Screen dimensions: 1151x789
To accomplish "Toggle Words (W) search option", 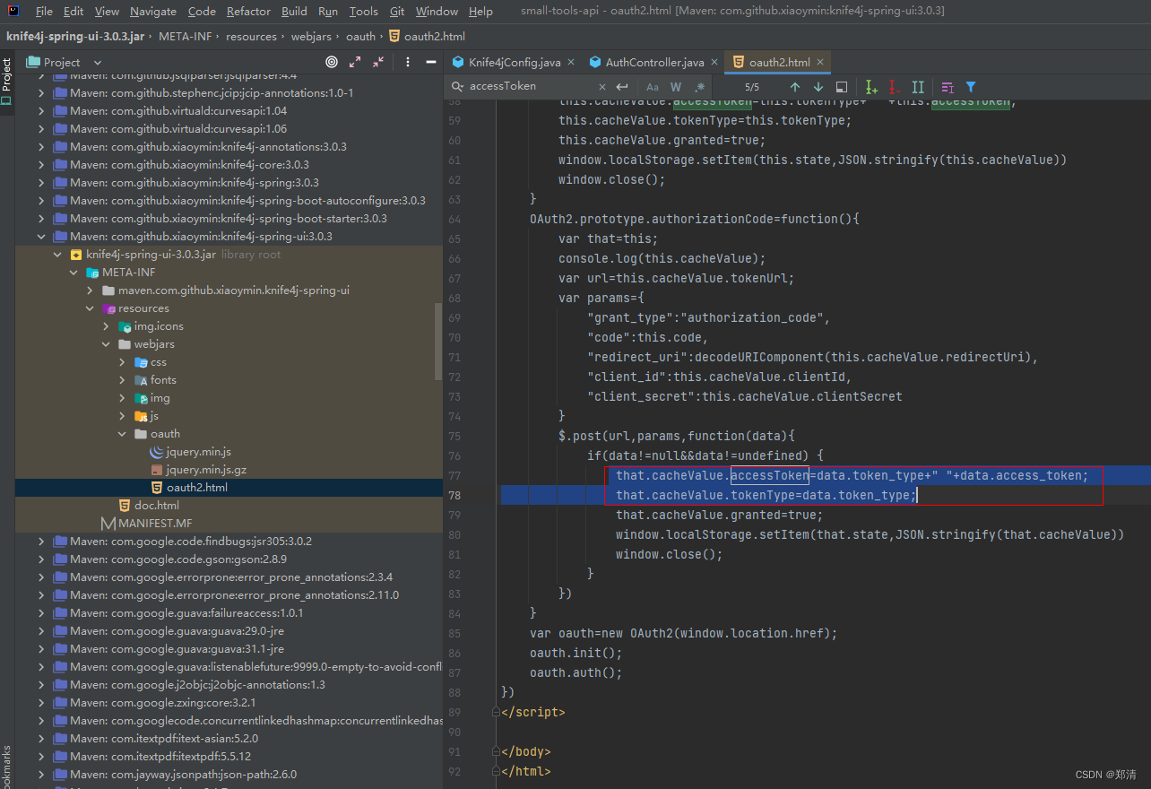I will coord(676,87).
